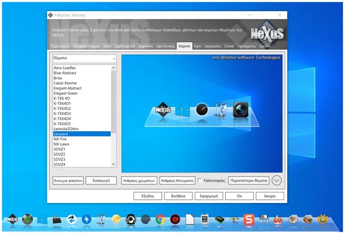Click the dark grey circle dock icon
Image resolution: width=345 pixels, height=234 pixels.
(146, 219)
